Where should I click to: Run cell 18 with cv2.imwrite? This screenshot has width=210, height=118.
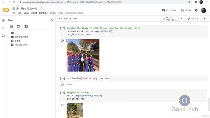click(x=62, y=78)
